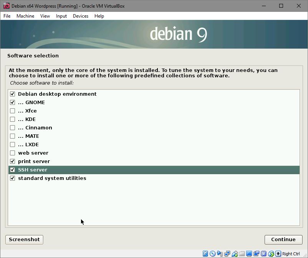
Task: Click the Continue button
Action: pos(283,240)
